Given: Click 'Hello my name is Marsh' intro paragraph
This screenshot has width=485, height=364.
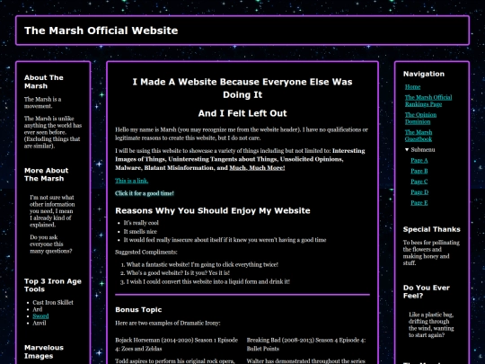Looking at the screenshot, I should click(x=242, y=134).
